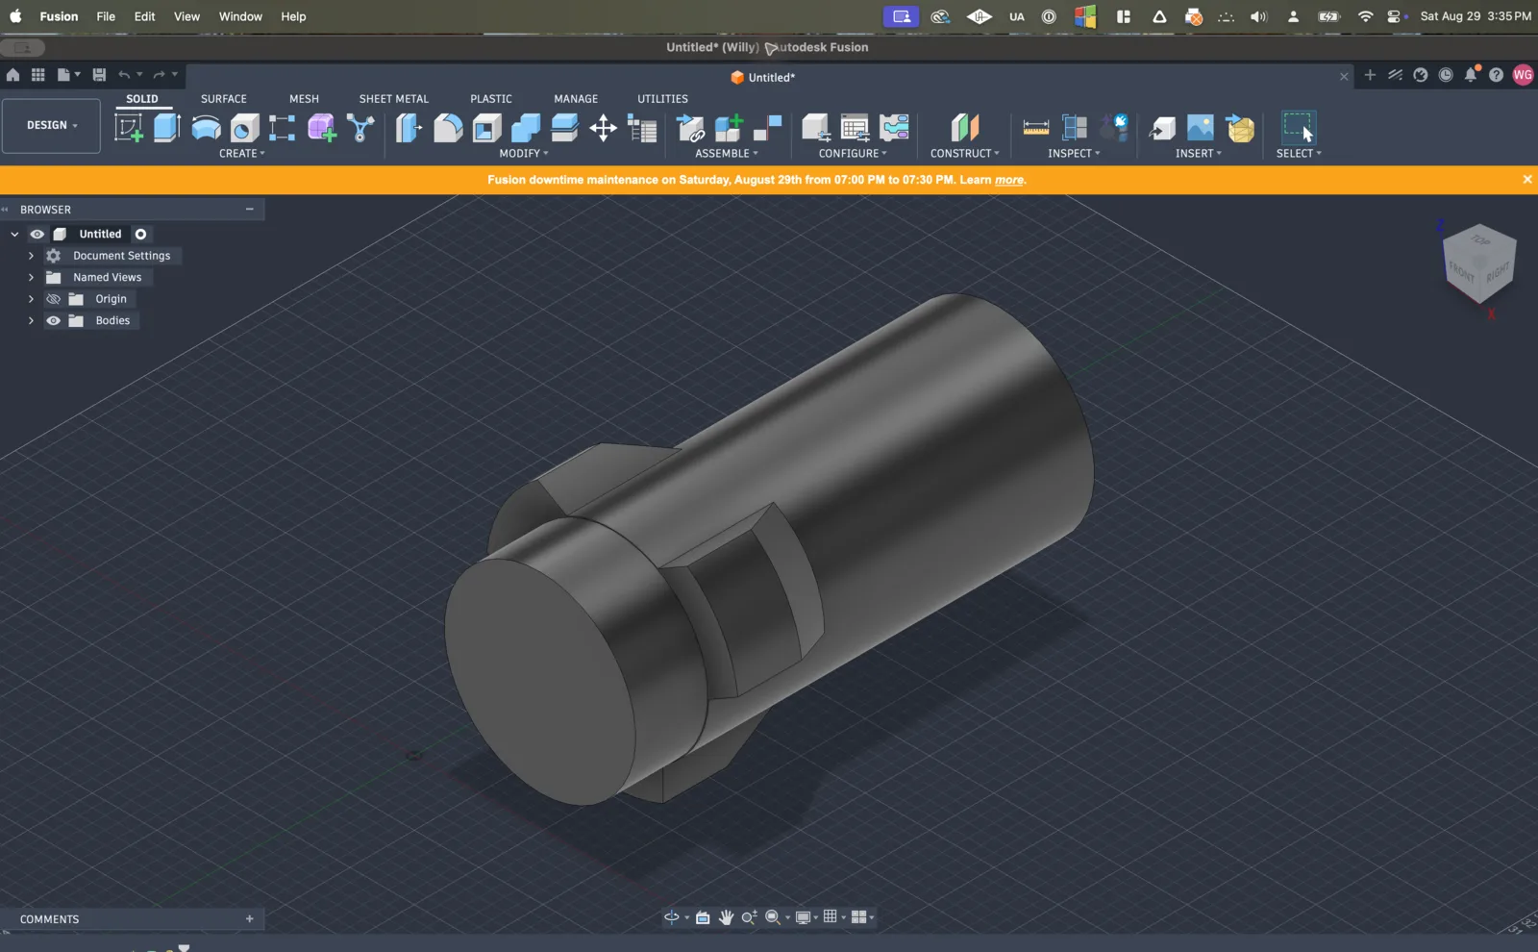Follow the 'more' link in maintenance banner
The width and height of the screenshot is (1538, 952).
click(1008, 180)
